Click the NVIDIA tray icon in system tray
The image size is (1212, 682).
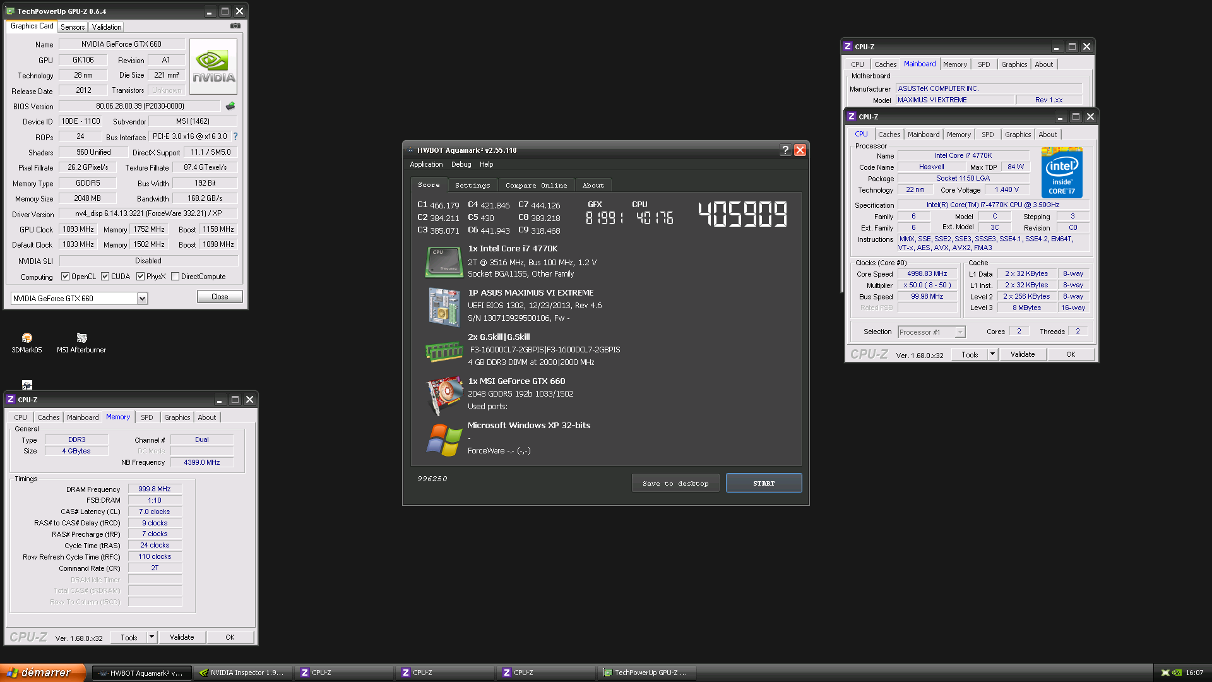click(x=1177, y=673)
